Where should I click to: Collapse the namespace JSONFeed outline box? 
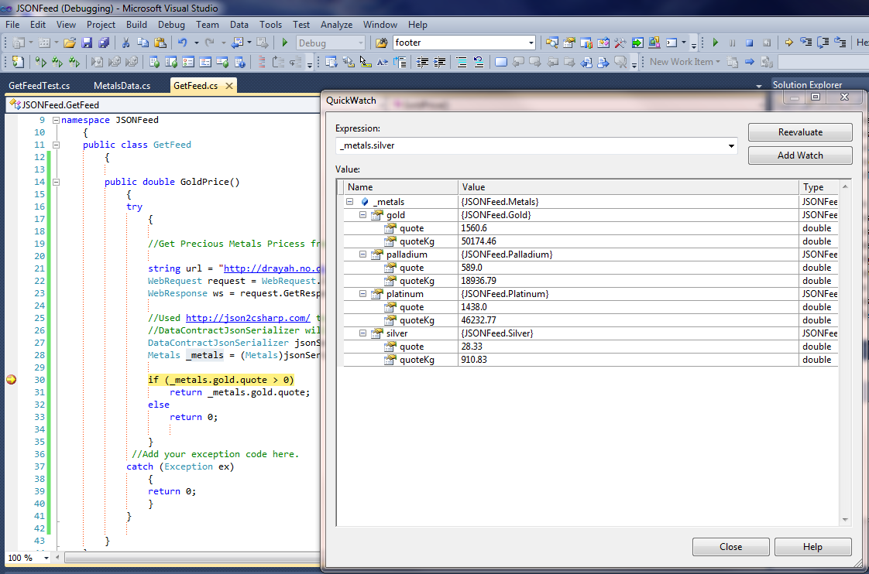[x=56, y=120]
